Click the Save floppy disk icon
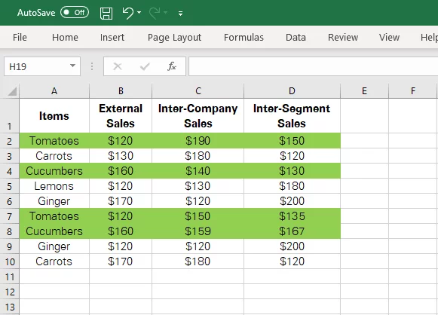This screenshot has width=438, height=315. point(106,13)
